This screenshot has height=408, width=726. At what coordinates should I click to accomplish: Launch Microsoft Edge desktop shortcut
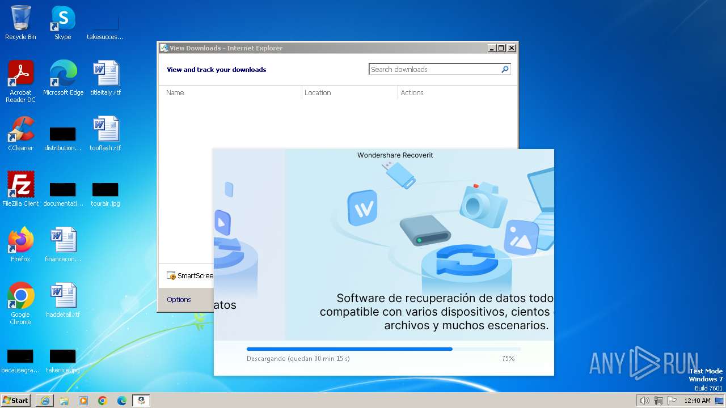coord(63,78)
